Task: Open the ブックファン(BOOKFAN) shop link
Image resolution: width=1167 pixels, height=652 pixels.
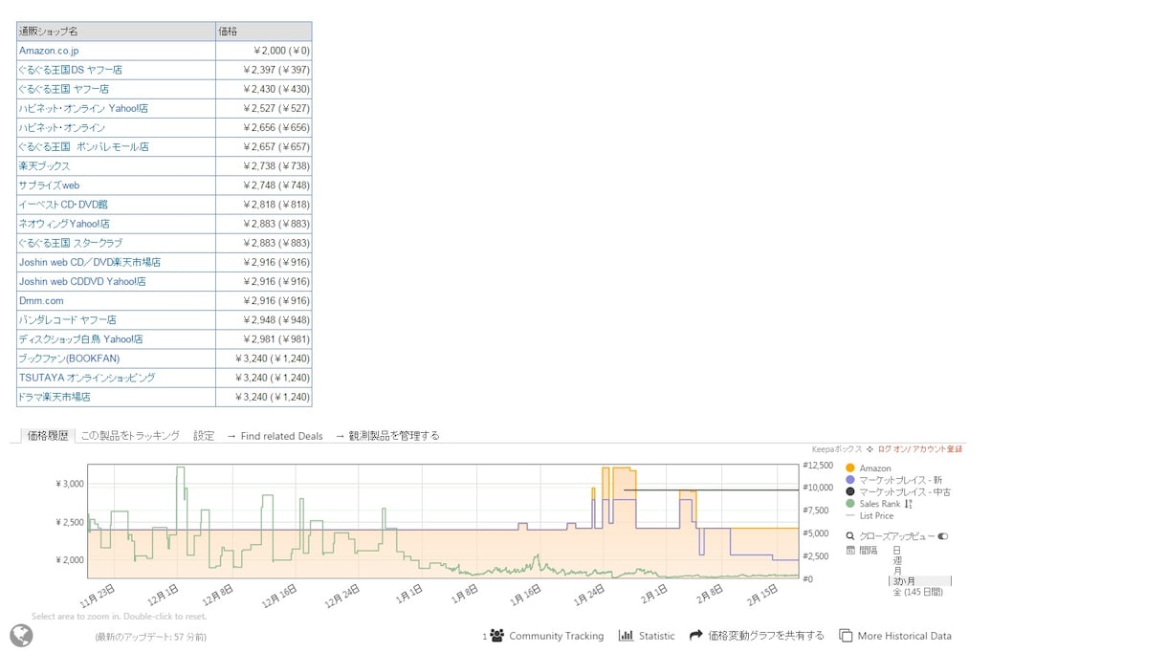Action: pos(69,359)
